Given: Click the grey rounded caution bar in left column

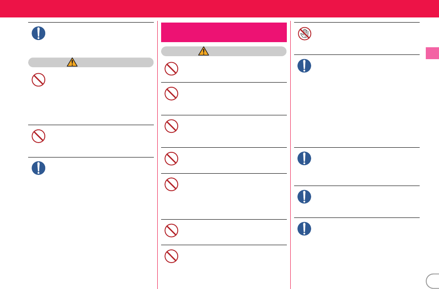Looking at the screenshot, I should [x=91, y=62].
